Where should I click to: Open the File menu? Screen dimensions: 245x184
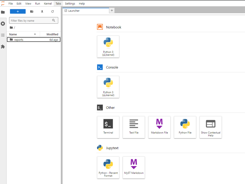[x=11, y=3]
